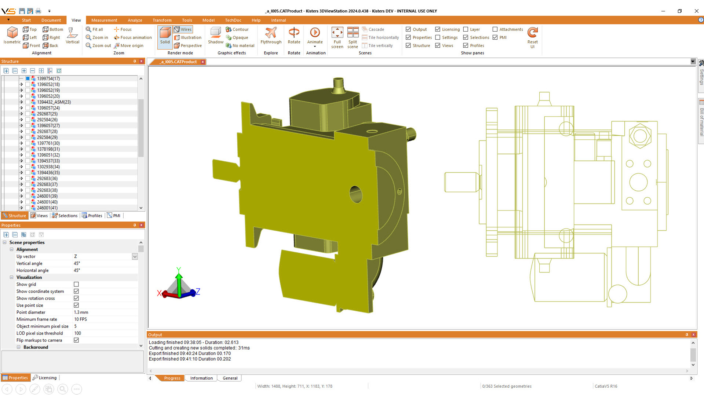Click Tile vertically button

tap(377, 45)
